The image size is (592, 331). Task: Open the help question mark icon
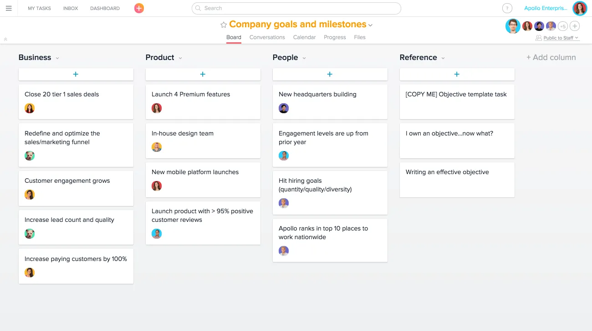507,8
